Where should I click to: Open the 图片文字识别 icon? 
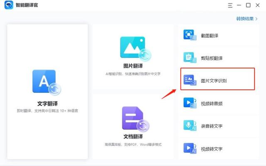coord(190,80)
